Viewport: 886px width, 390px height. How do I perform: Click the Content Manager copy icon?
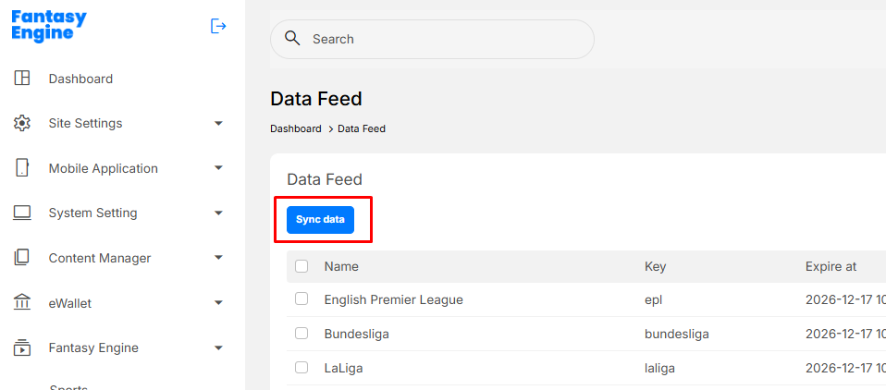click(22, 258)
